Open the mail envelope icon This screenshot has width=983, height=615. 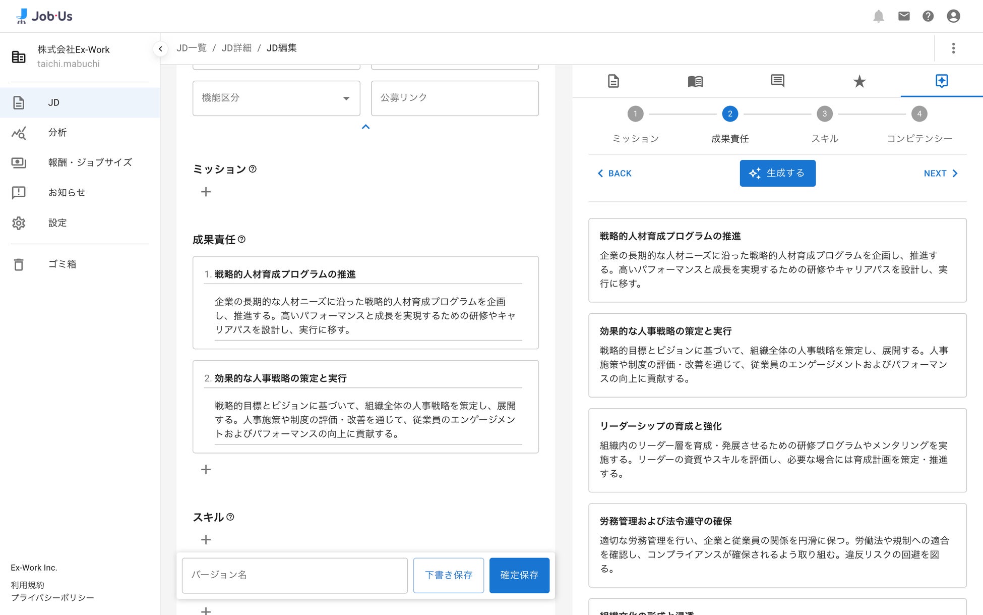904,16
